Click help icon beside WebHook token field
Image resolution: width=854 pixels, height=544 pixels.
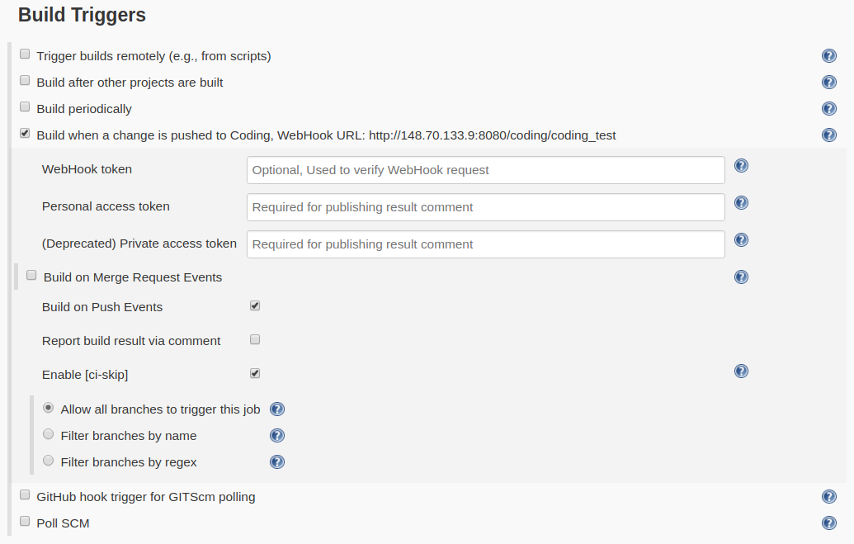pos(741,166)
